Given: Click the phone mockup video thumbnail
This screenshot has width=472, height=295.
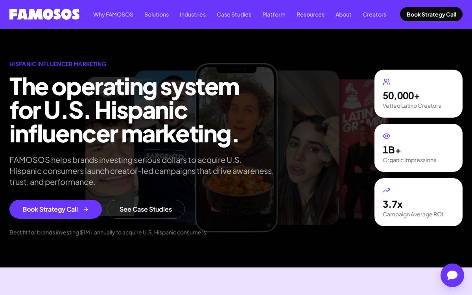Looking at the screenshot, I should 236,147.
